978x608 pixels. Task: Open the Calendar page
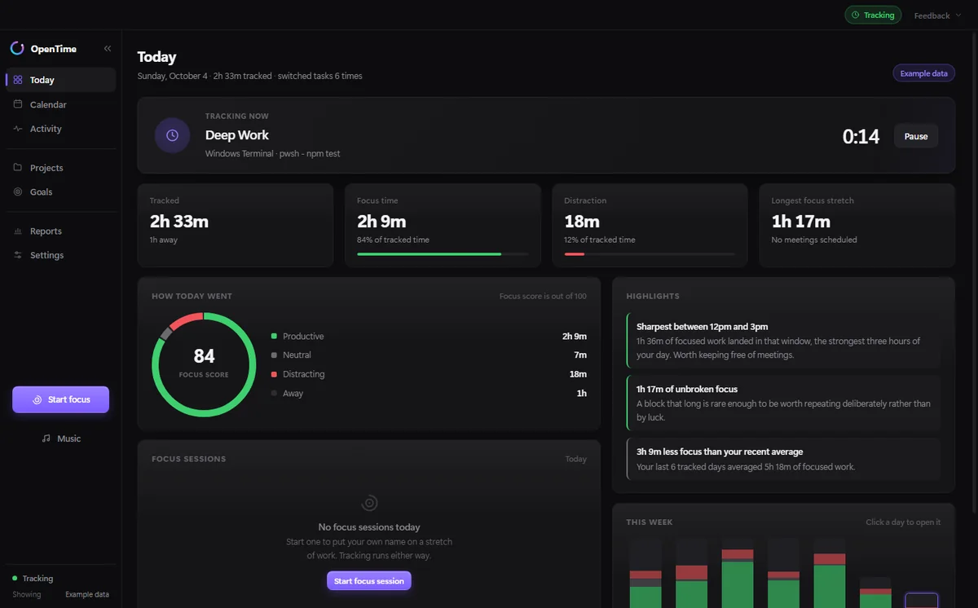coord(61,104)
